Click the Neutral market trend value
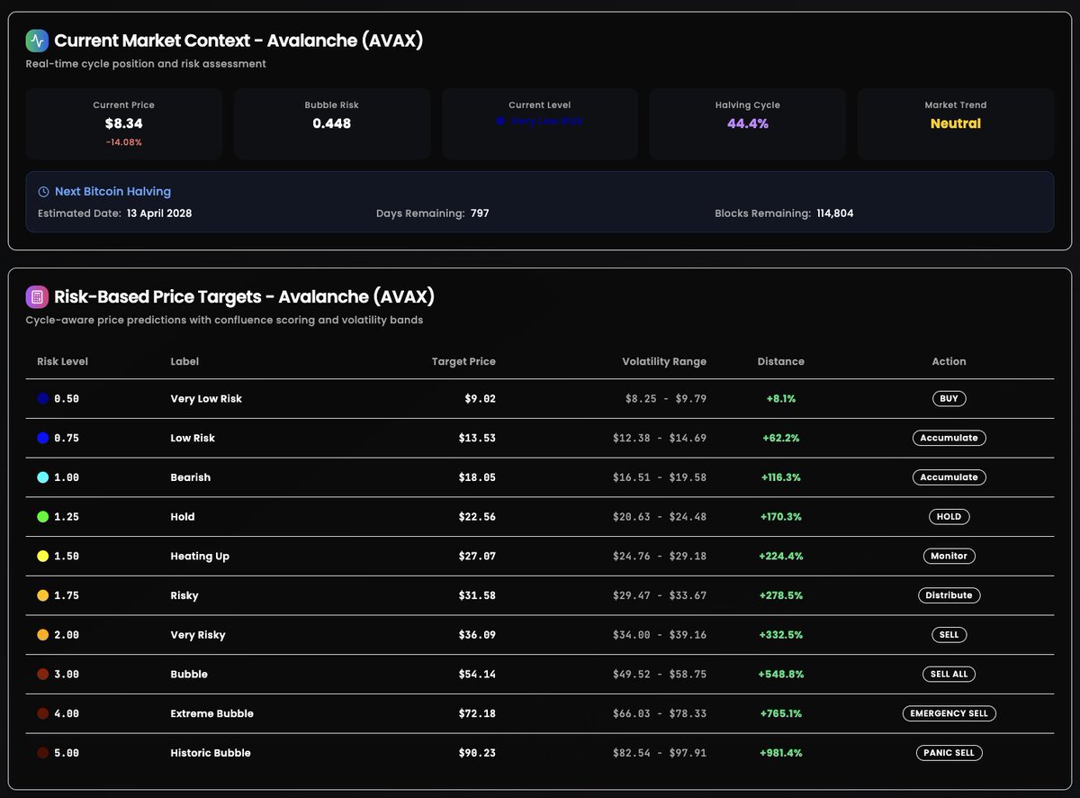The height and width of the screenshot is (798, 1080). click(x=956, y=123)
